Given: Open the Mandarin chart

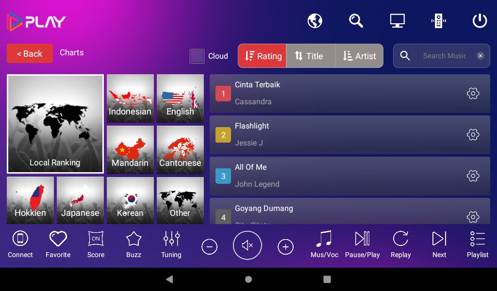Looking at the screenshot, I should pos(130,150).
